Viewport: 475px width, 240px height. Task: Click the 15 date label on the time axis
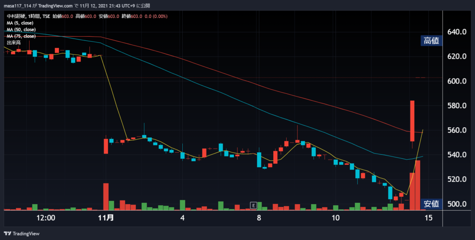428,218
